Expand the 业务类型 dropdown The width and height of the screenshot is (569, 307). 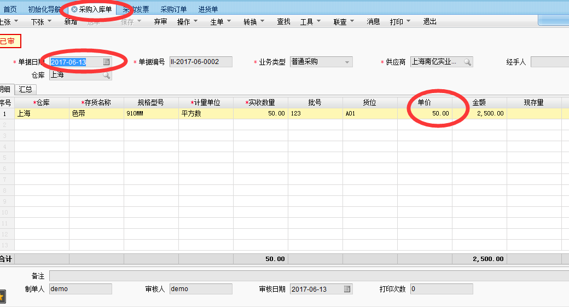tap(347, 62)
